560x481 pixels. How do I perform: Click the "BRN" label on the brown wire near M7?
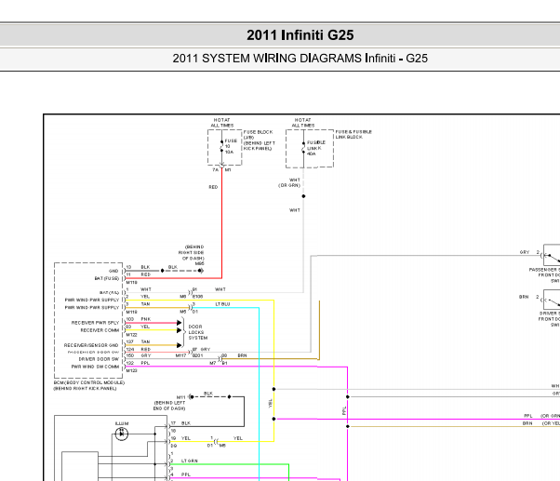(242, 355)
